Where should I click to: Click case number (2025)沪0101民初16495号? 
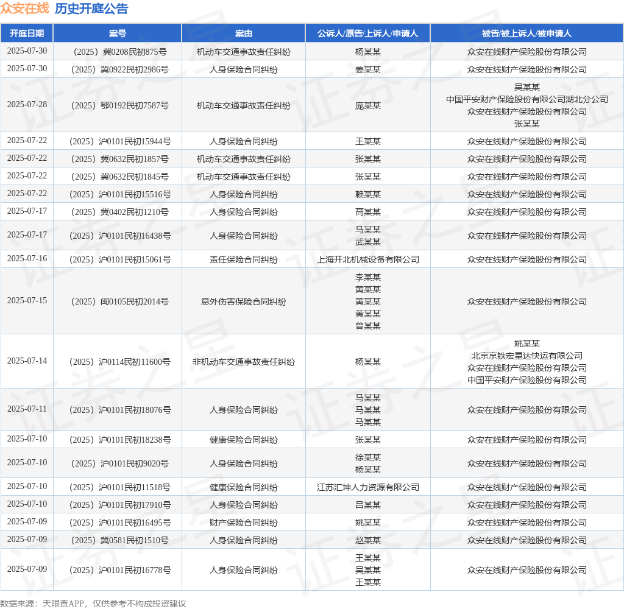tap(120, 523)
